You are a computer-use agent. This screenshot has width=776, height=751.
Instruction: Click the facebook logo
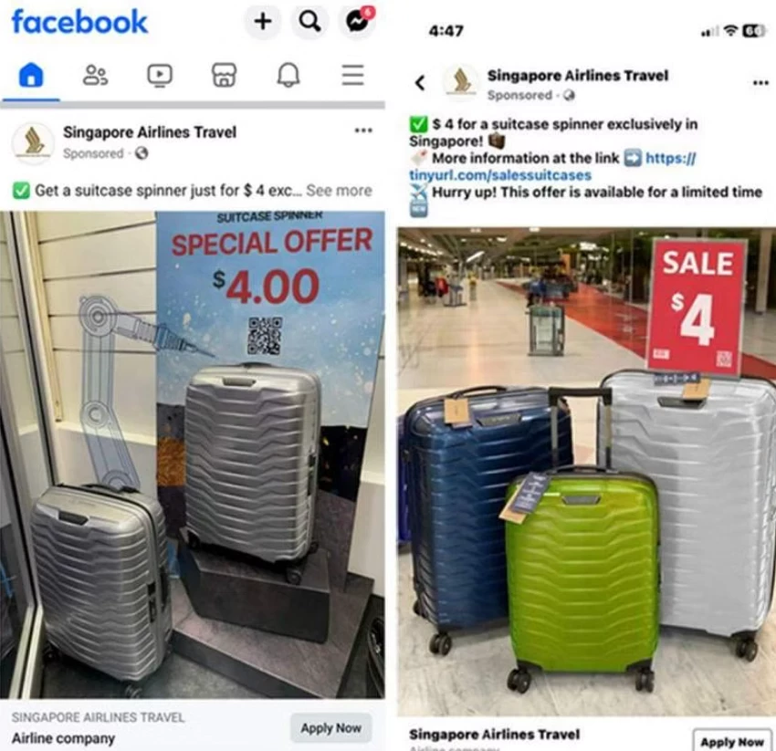(x=79, y=22)
